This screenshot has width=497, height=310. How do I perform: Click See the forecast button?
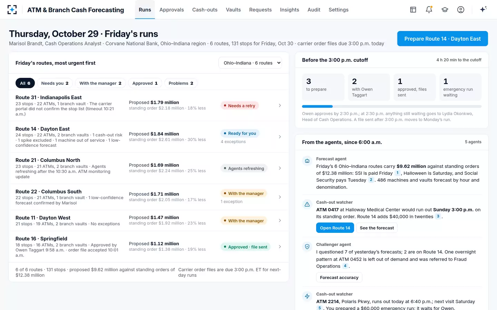(377, 228)
